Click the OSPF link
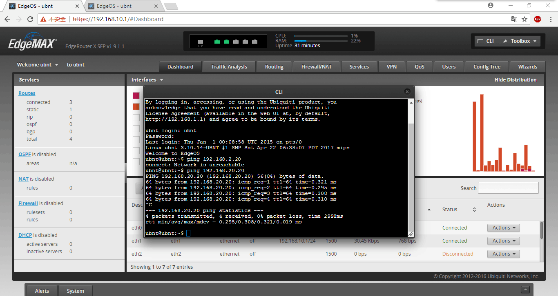Image resolution: width=558 pixels, height=296 pixels. tap(25, 155)
